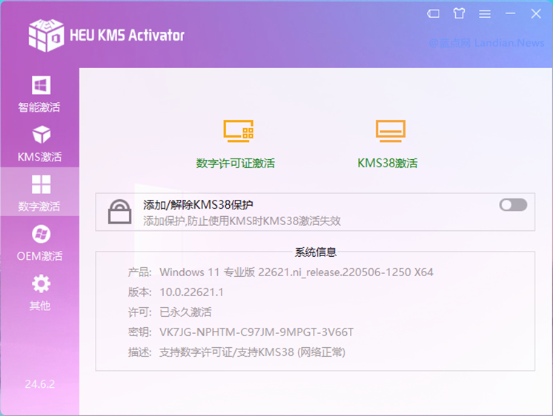Switch to the KMS激活 tab
Screen dimensions: 553x416
[39, 143]
